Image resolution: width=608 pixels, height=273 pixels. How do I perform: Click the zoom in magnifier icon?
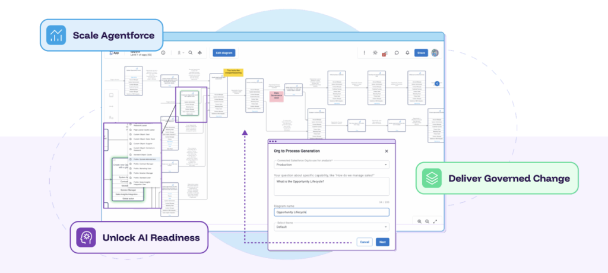pyautogui.click(x=420, y=221)
